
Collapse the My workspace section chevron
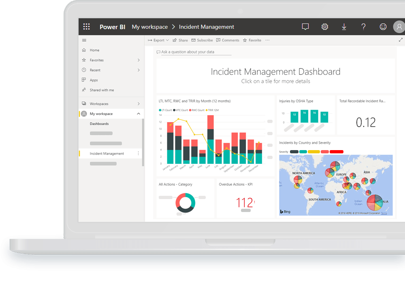pyautogui.click(x=139, y=114)
